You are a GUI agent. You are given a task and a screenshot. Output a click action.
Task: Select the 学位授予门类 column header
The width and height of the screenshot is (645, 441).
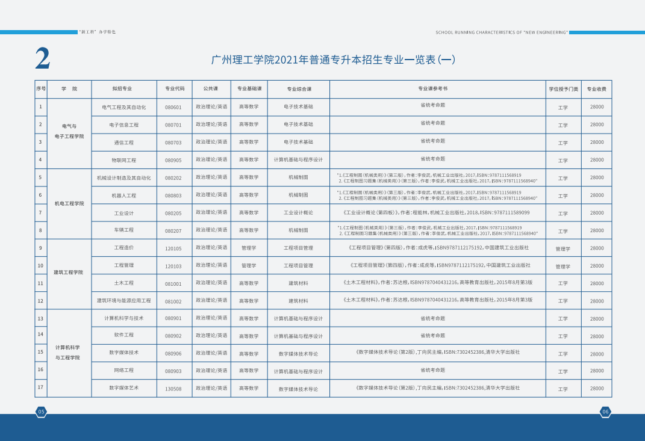click(564, 89)
